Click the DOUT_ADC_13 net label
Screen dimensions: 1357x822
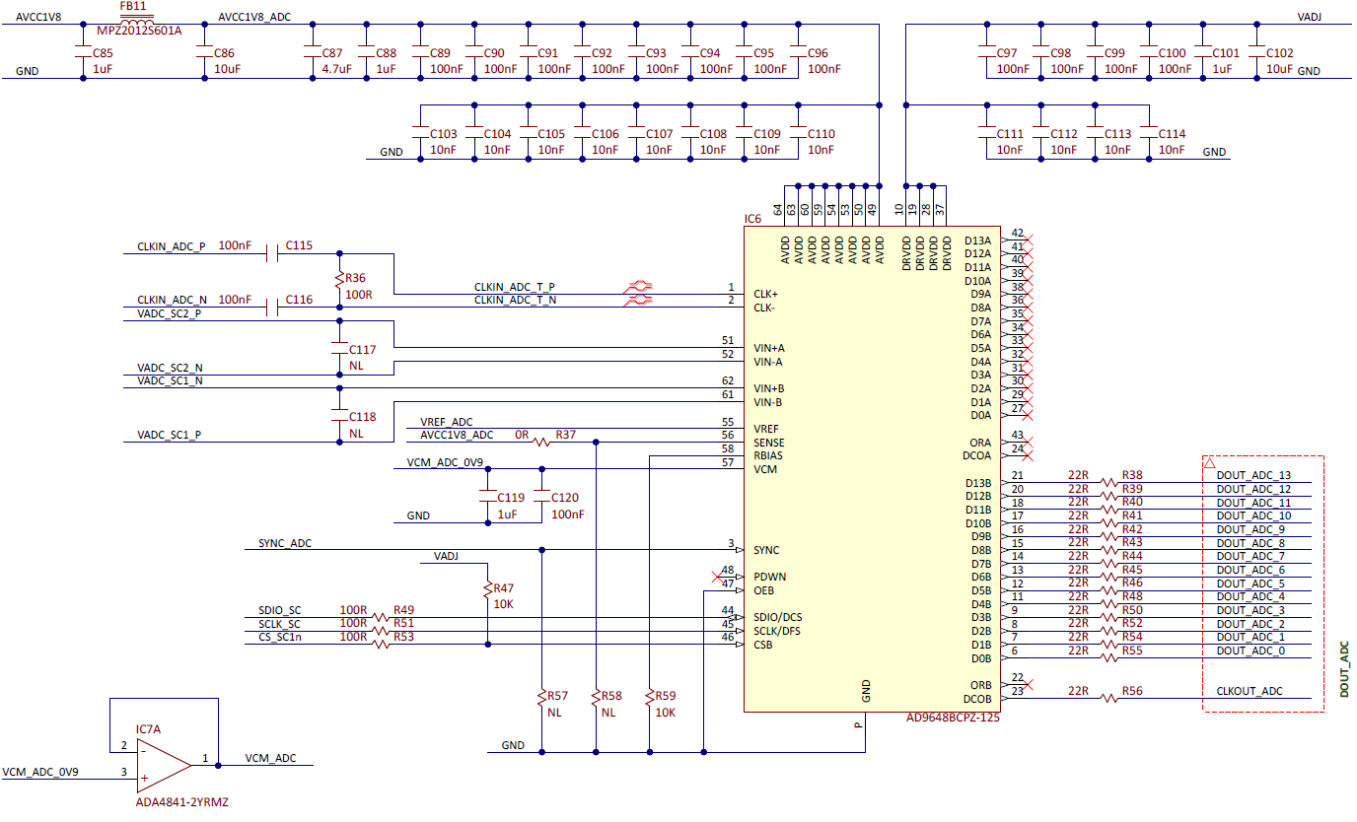[1253, 476]
